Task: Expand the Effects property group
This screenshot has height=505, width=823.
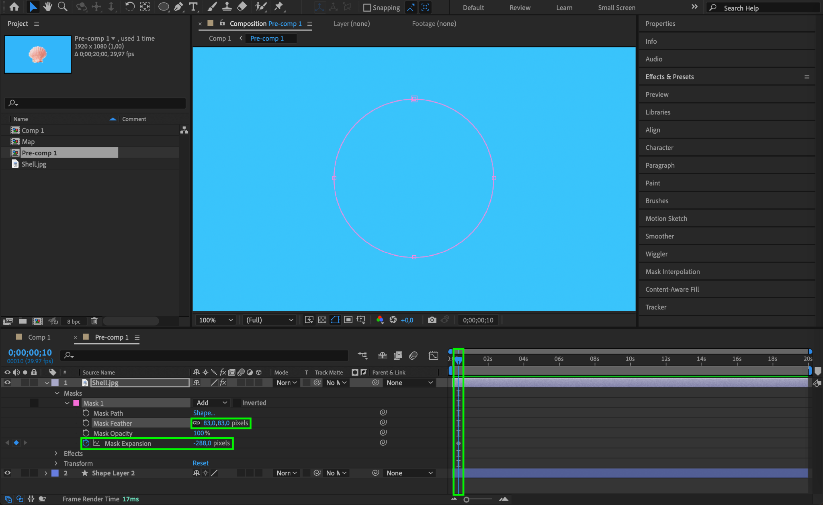Action: coord(56,453)
